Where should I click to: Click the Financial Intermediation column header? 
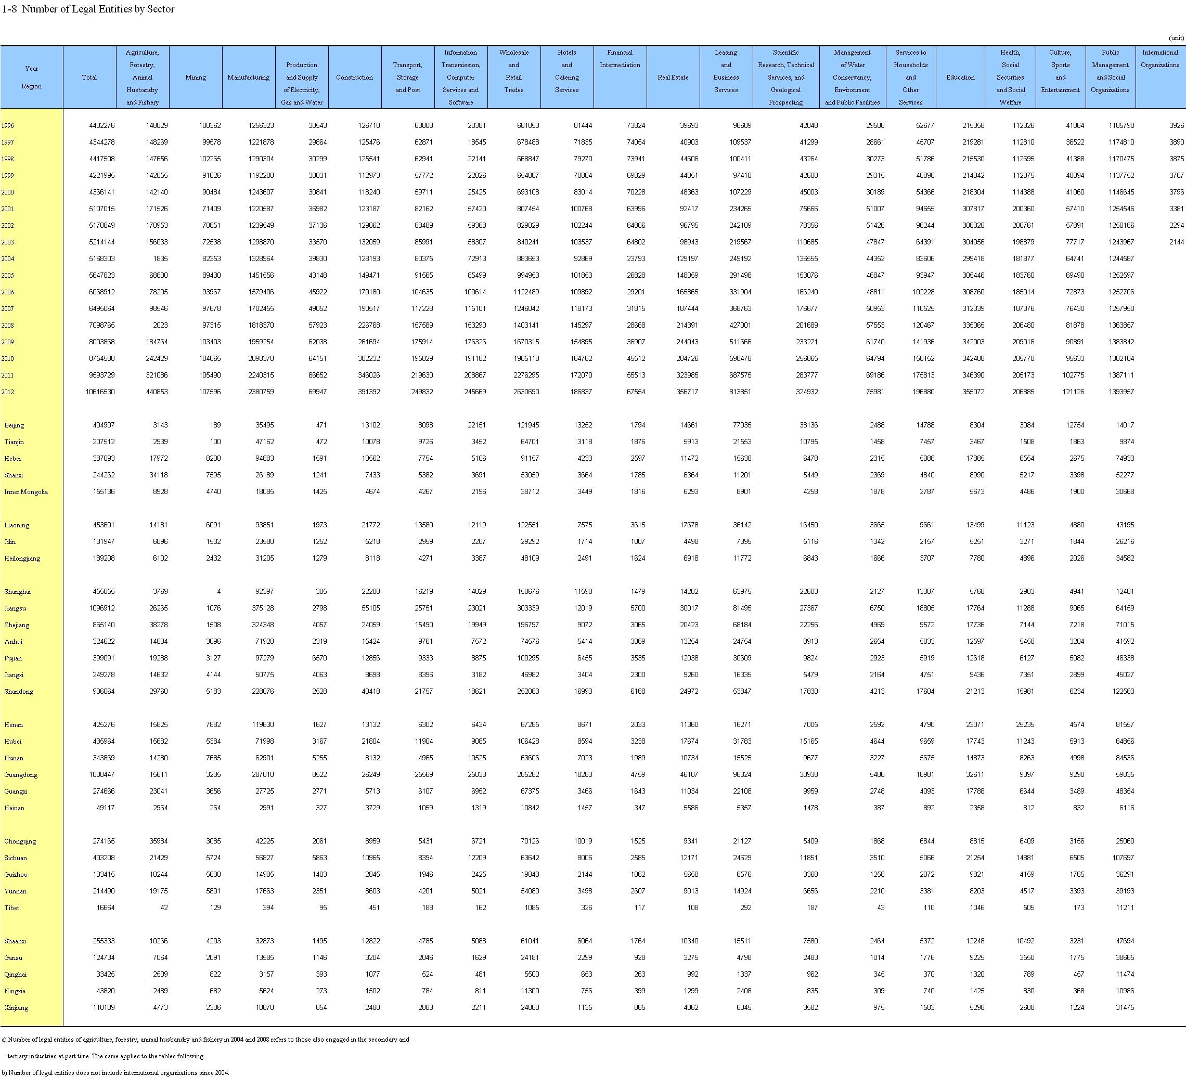620,59
